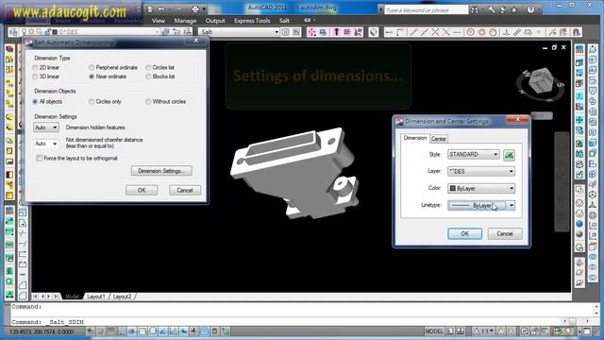The image size is (604, 340).
Task: Click Cancel in Dimension and Center Settings
Action: [x=505, y=233]
